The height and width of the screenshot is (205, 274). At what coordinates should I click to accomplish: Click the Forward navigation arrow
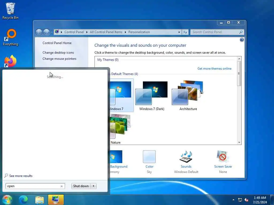coord(46,32)
